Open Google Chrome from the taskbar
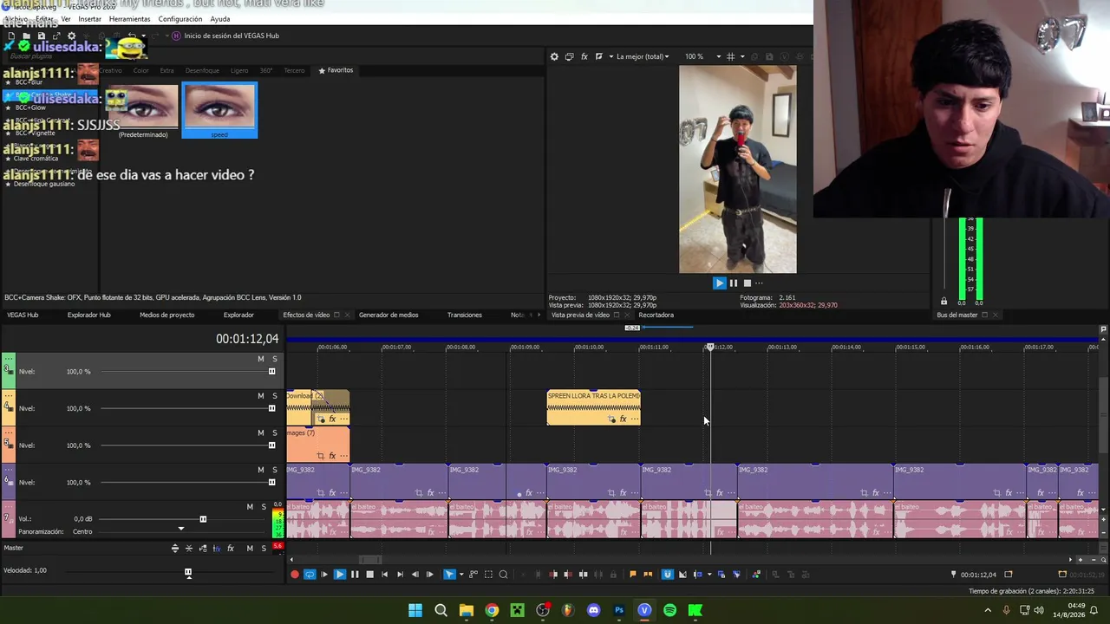 (x=492, y=610)
